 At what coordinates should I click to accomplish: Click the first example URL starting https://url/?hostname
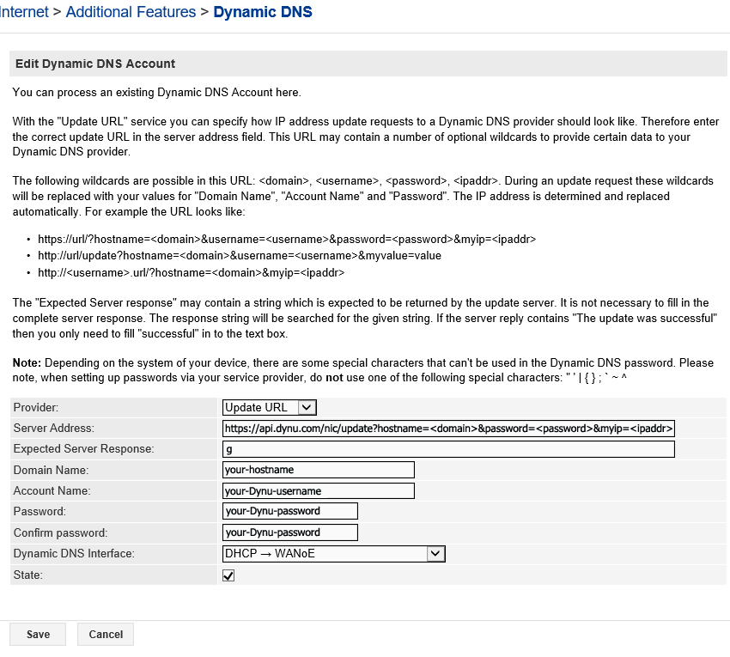click(x=287, y=240)
